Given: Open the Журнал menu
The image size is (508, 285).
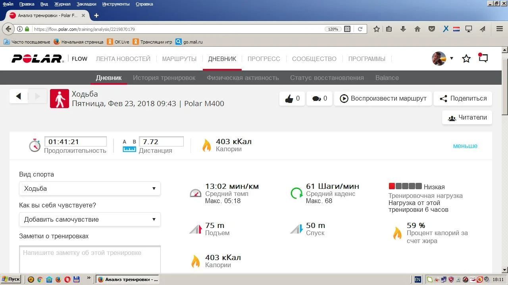Looking at the screenshot, I should pyautogui.click(x=62, y=4).
